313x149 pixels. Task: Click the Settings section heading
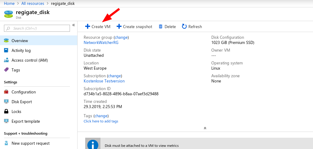(x=11, y=82)
